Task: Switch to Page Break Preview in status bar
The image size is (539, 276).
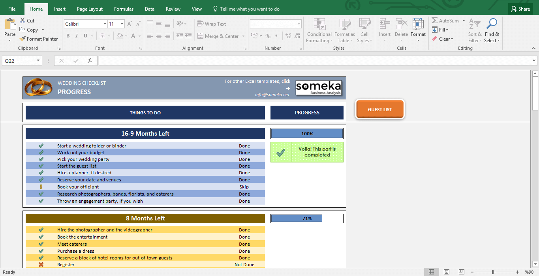Action: click(461, 272)
